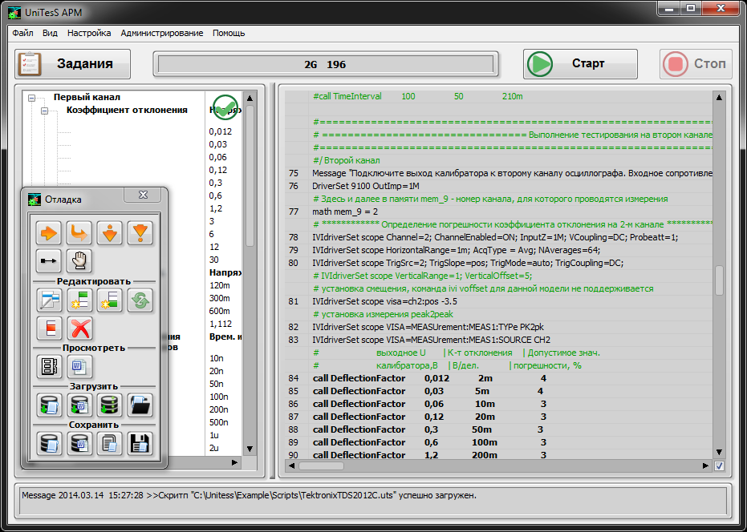Open the Файл menu

[x=22, y=34]
